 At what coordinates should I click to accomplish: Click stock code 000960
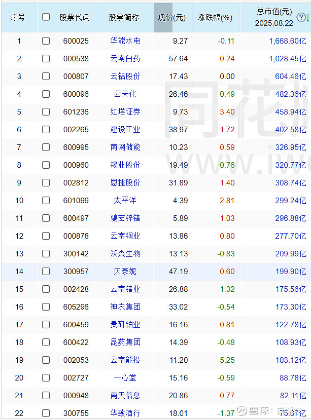coord(76,165)
